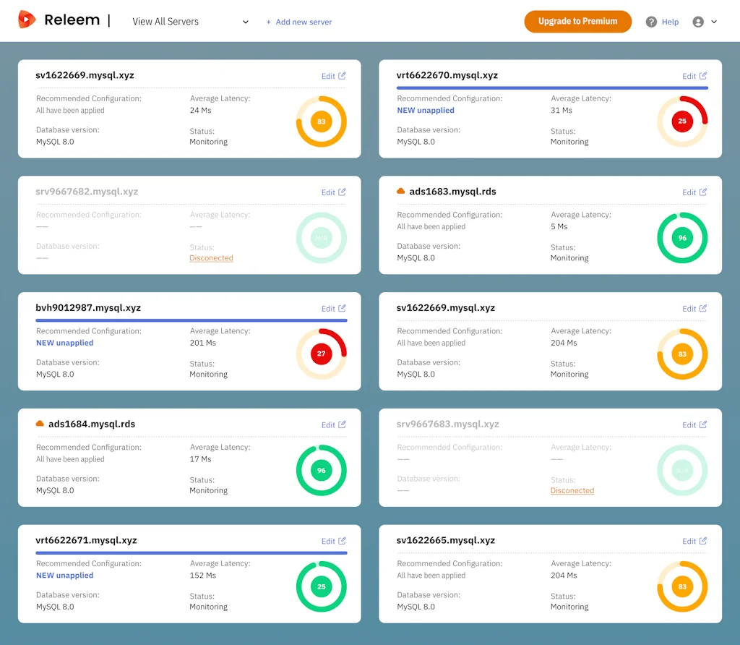Click the cloud icon beside ads1684.mysql.rds
740x645 pixels.
click(x=40, y=424)
